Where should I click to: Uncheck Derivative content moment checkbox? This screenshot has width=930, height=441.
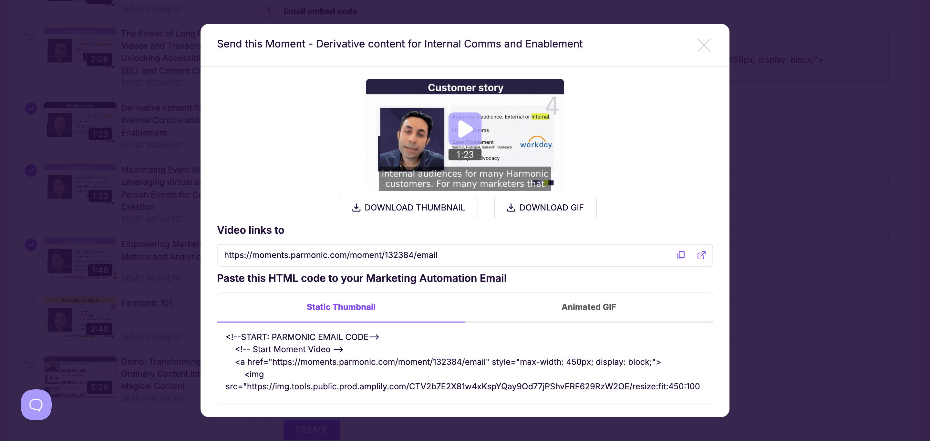[31, 108]
